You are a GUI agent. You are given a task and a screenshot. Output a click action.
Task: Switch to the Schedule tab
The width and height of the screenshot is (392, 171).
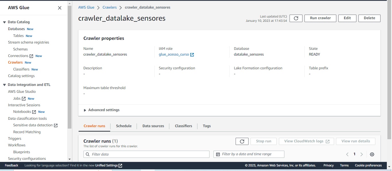(x=124, y=126)
